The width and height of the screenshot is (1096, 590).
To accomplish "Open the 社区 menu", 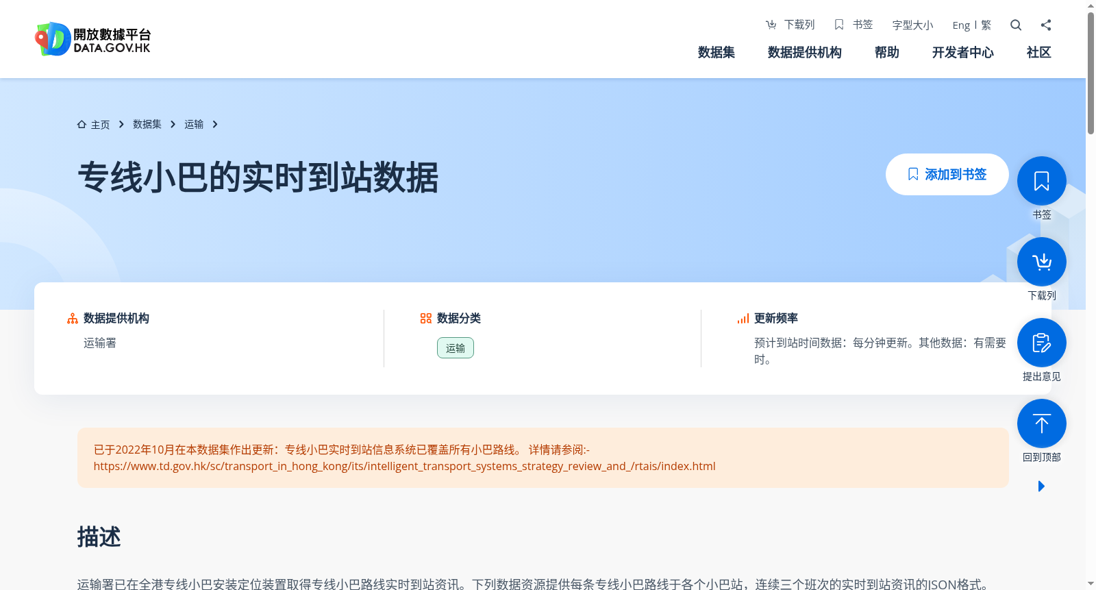I will (x=1039, y=52).
